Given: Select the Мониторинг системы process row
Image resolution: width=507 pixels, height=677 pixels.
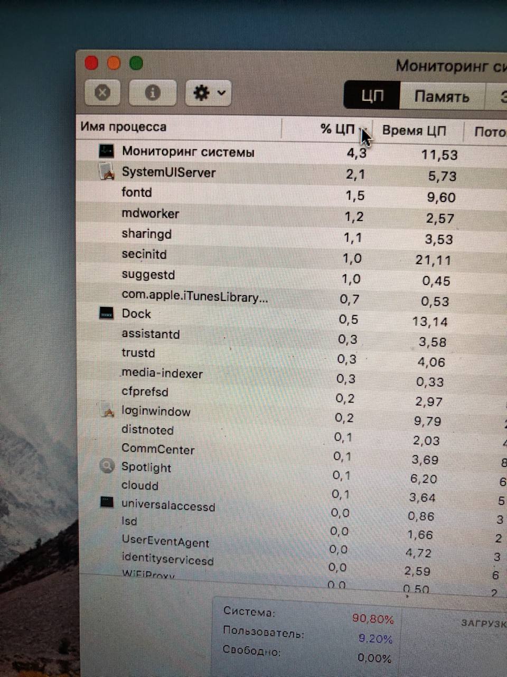Looking at the screenshot, I should 292,152.
